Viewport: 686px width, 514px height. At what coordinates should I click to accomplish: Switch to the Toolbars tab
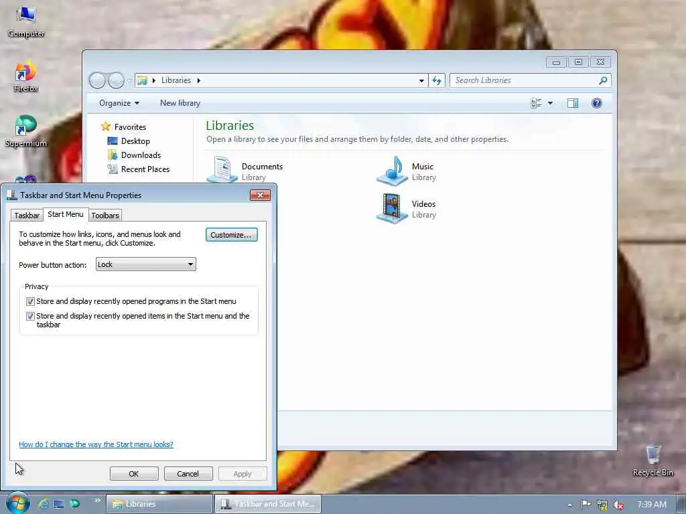tap(105, 216)
